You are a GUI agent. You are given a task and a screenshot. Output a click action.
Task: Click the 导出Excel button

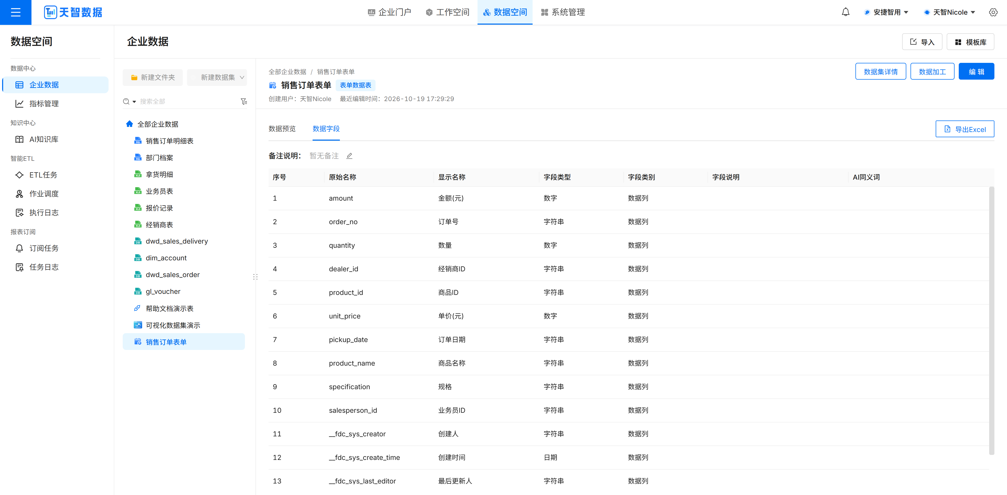pyautogui.click(x=965, y=129)
